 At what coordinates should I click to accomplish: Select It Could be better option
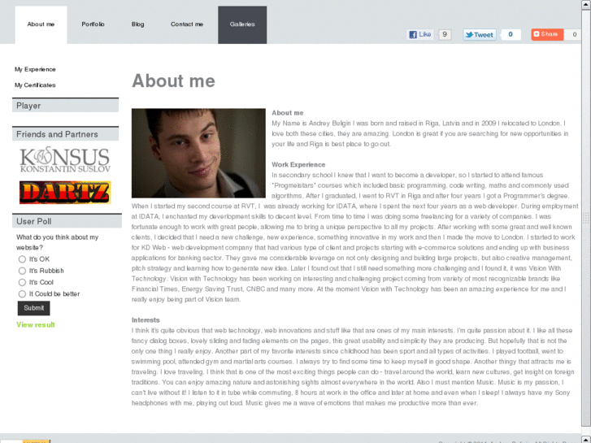[22, 294]
